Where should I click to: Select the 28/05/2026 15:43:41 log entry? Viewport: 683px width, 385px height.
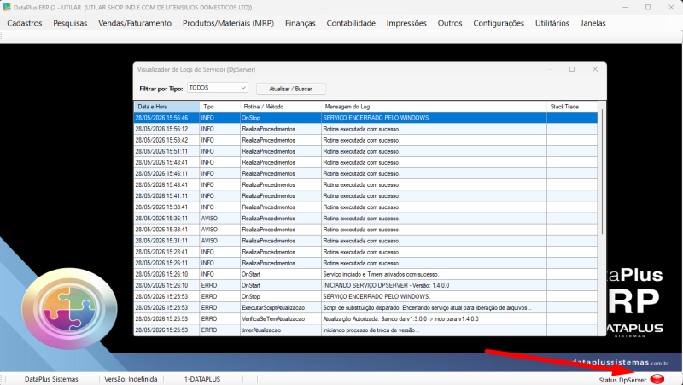(x=365, y=184)
